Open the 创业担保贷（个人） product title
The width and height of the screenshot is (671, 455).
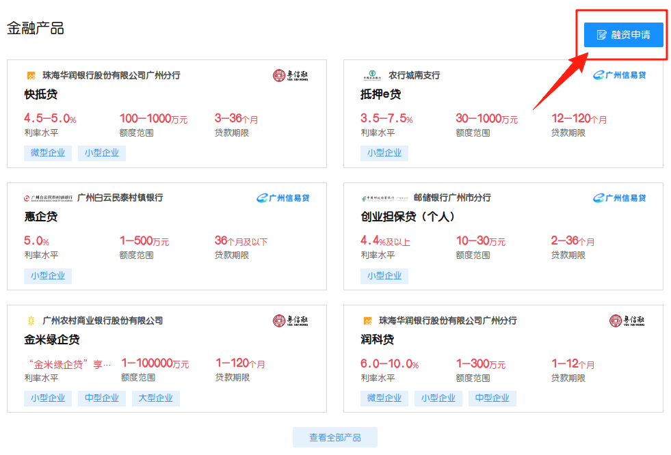point(408,217)
